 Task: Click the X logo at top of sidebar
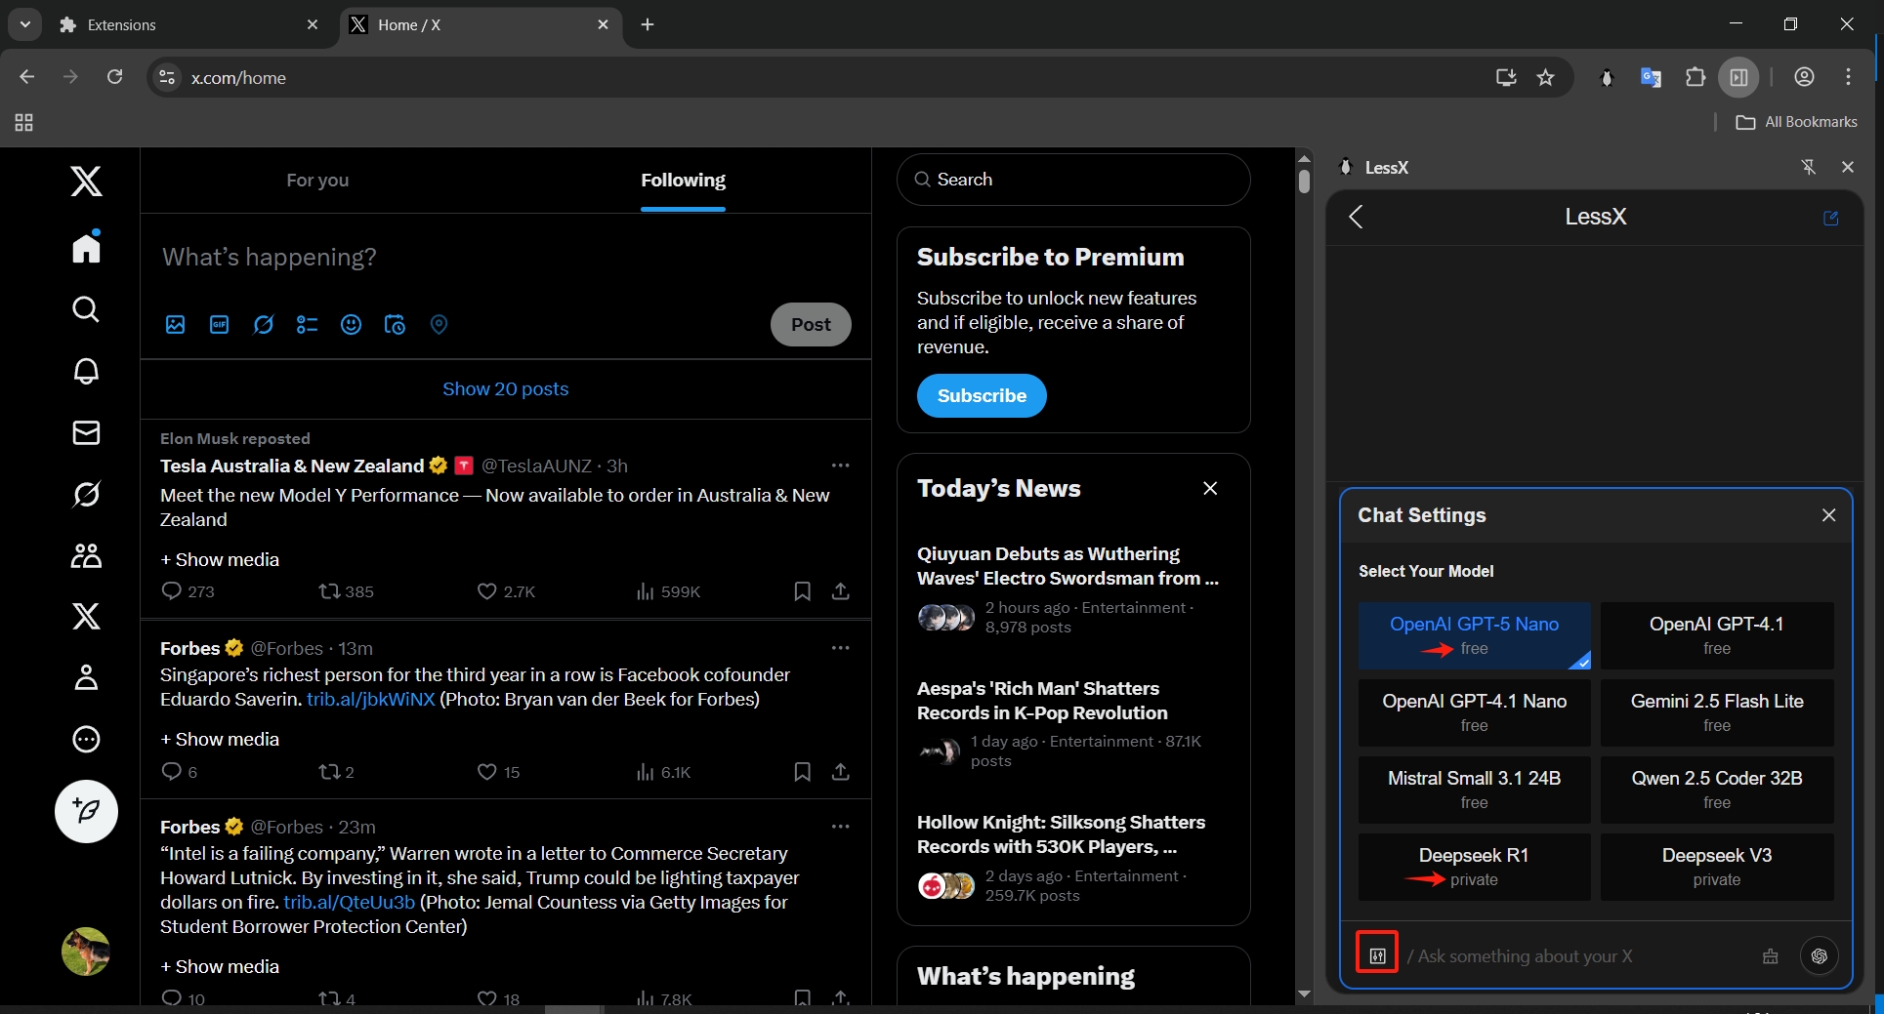click(86, 181)
